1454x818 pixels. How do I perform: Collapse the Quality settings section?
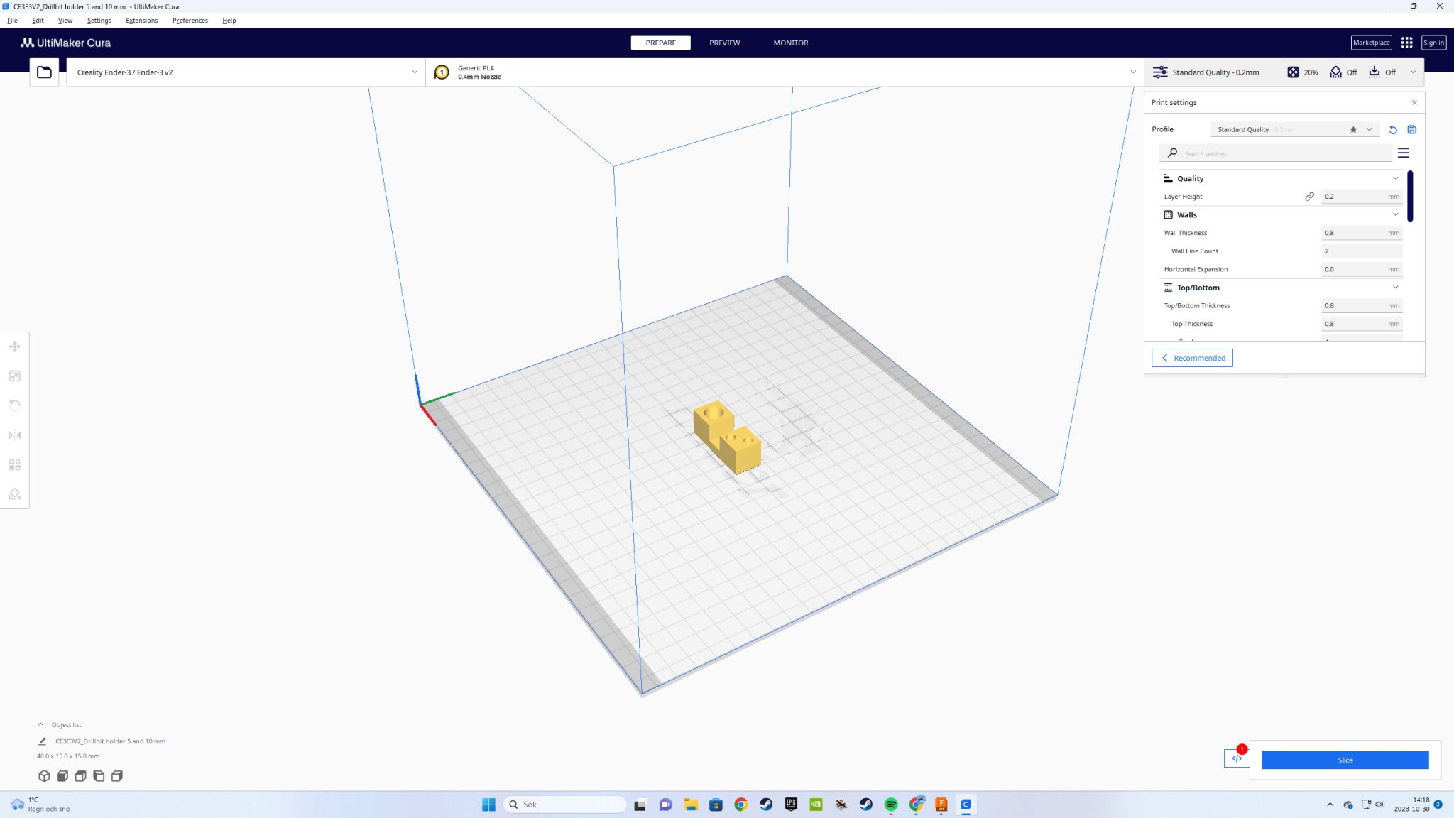(x=1395, y=178)
